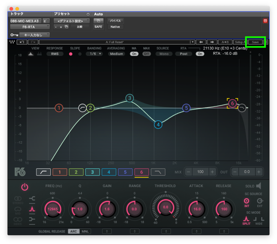Select INT sidechain source icon
Viewport: 277px width, 244px height.
click(x=246, y=201)
